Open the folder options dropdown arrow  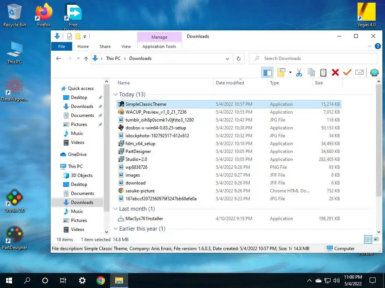290,72
